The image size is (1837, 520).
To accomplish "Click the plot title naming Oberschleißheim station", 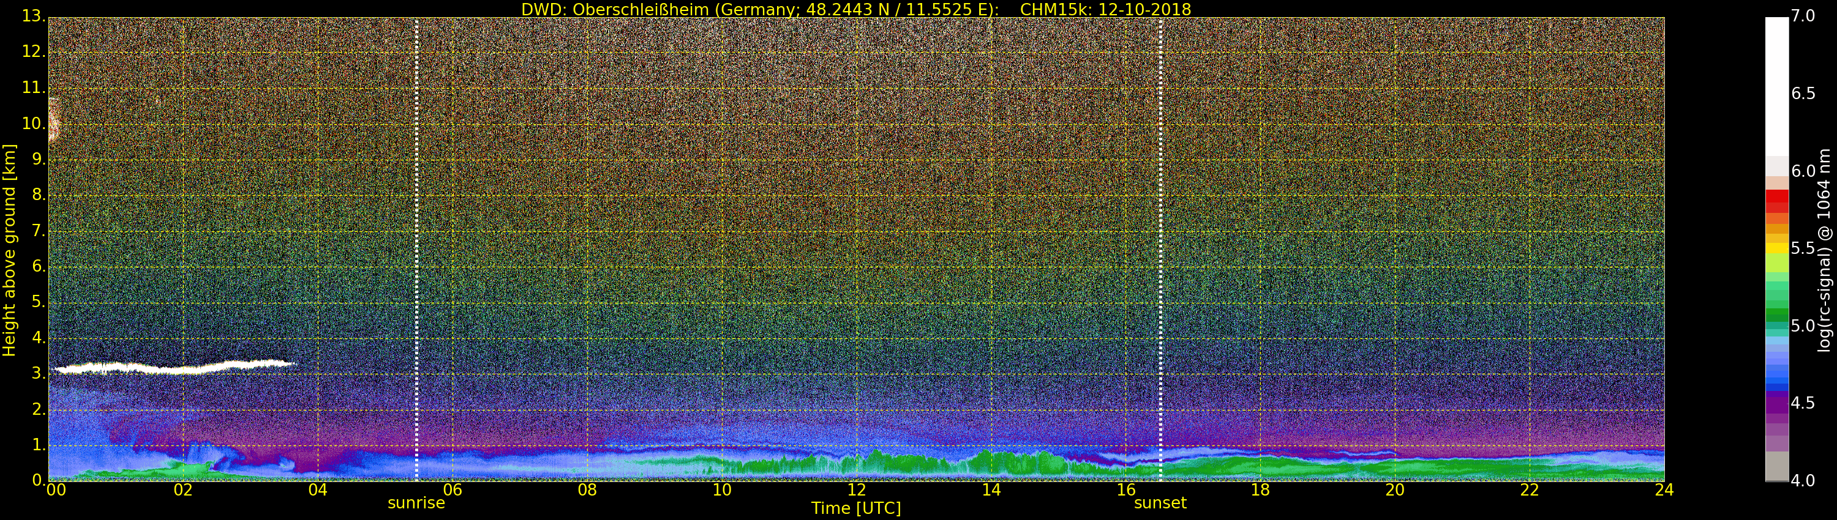I will tap(856, 9).
